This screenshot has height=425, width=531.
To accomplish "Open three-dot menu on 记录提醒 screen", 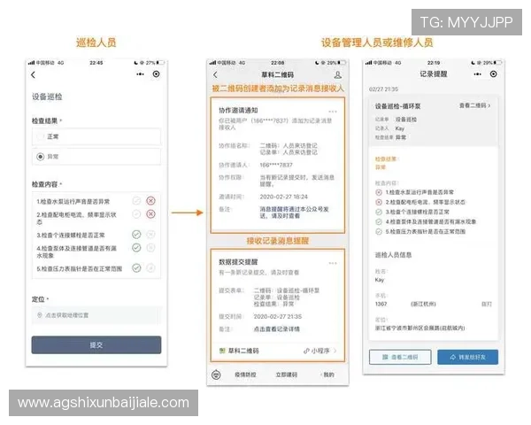I will (478, 73).
